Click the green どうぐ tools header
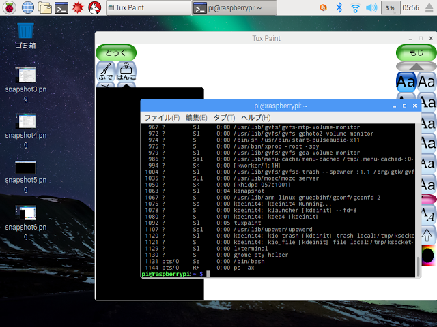Image resolution: width=437 pixels, height=327 pixels. click(x=116, y=52)
